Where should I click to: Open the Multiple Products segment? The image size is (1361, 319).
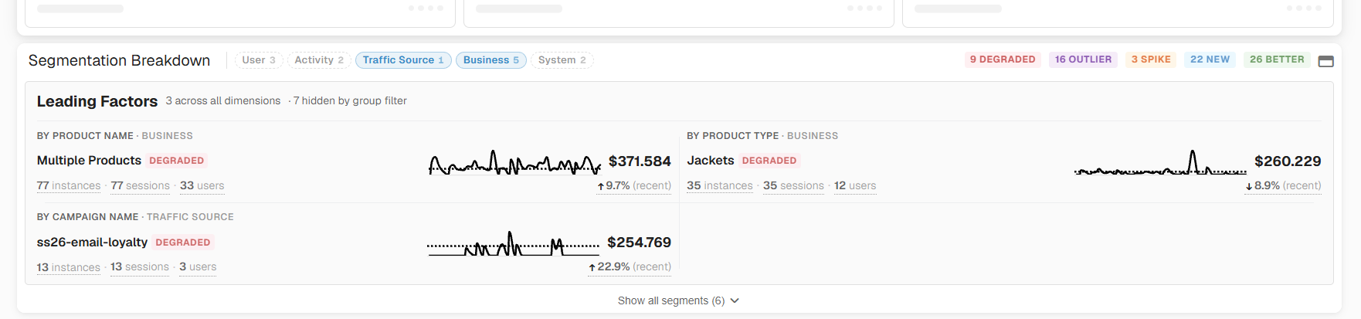click(x=89, y=161)
